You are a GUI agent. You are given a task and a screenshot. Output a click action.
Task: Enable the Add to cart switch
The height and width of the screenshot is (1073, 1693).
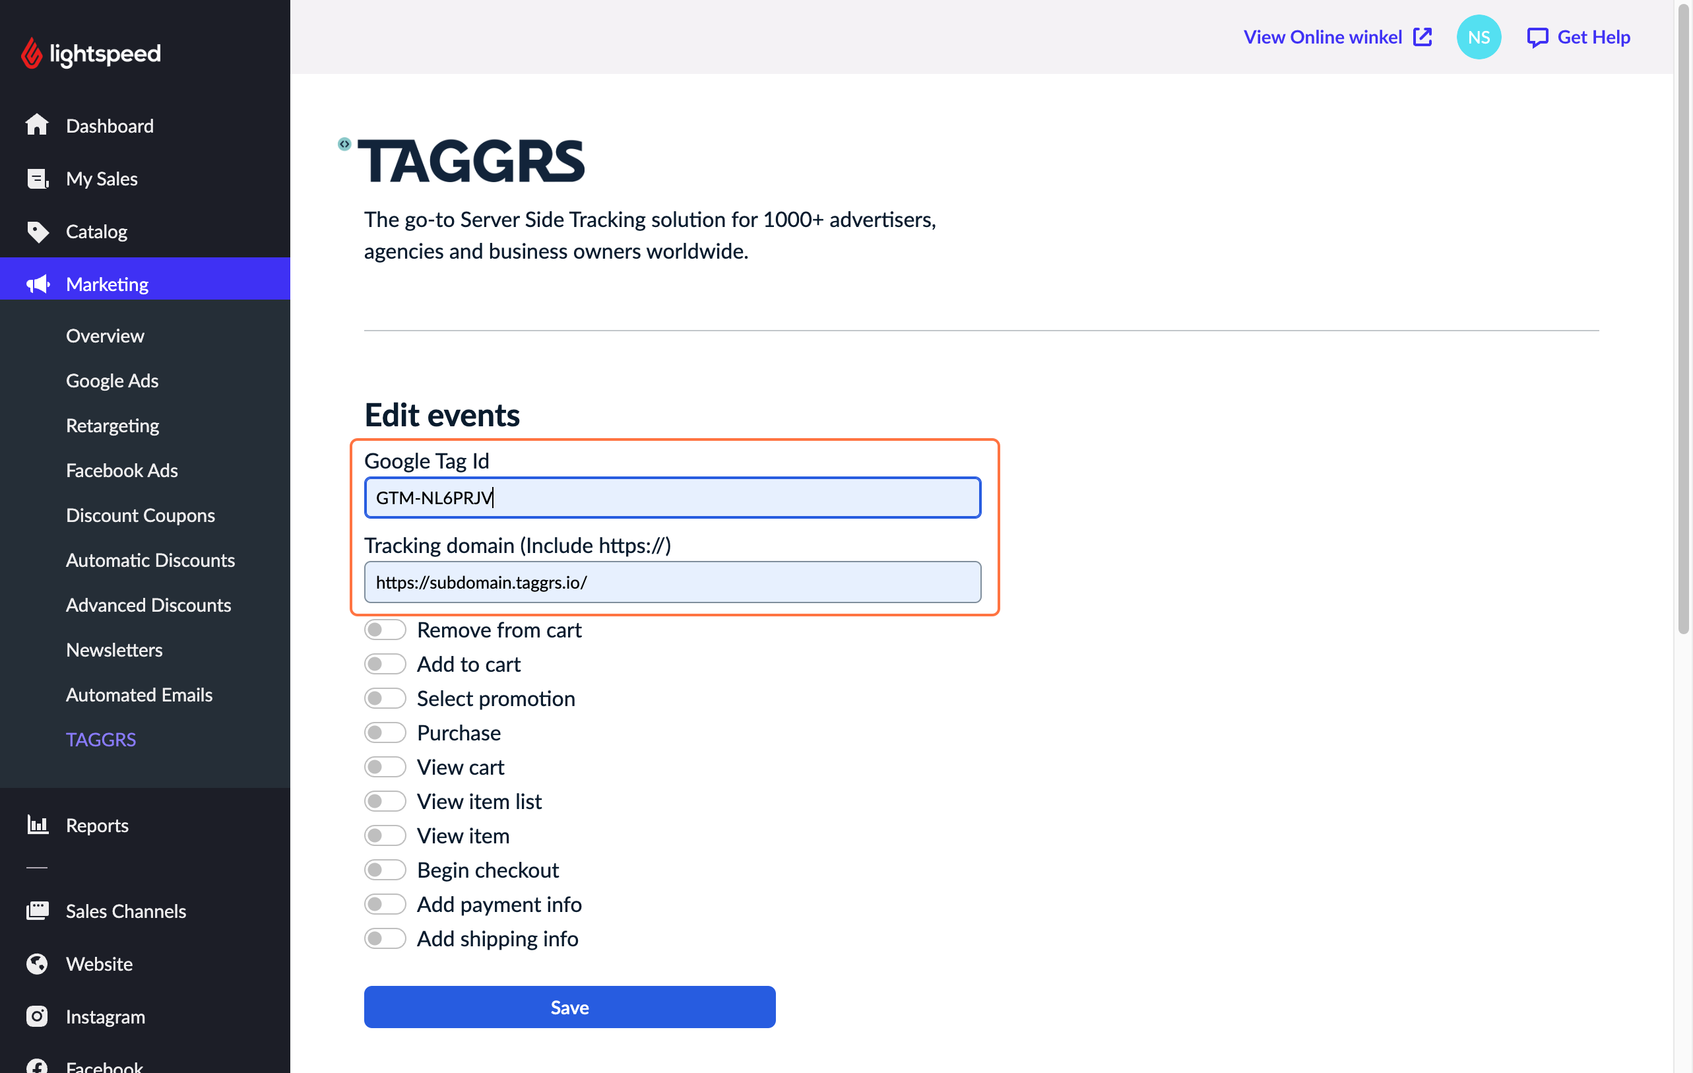[385, 664]
